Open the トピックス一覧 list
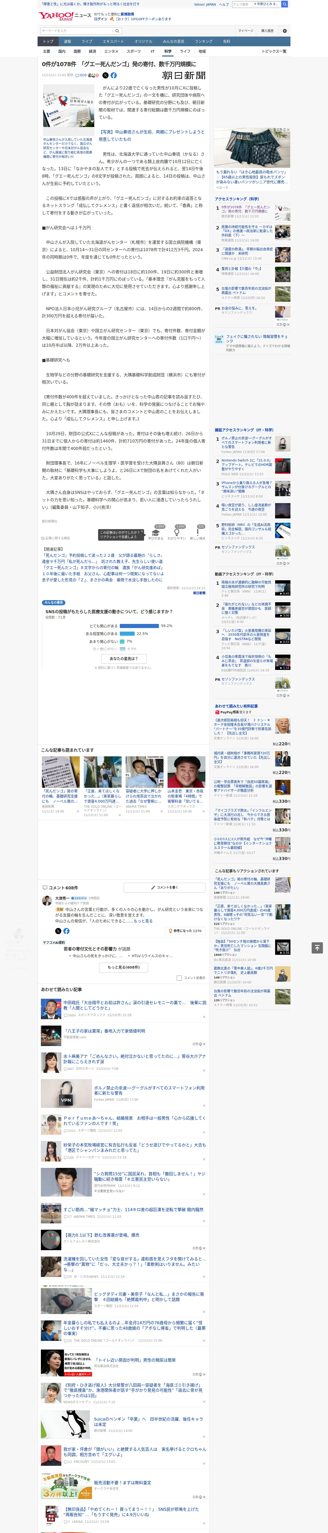This screenshot has height=1533, width=328. pos(274,51)
